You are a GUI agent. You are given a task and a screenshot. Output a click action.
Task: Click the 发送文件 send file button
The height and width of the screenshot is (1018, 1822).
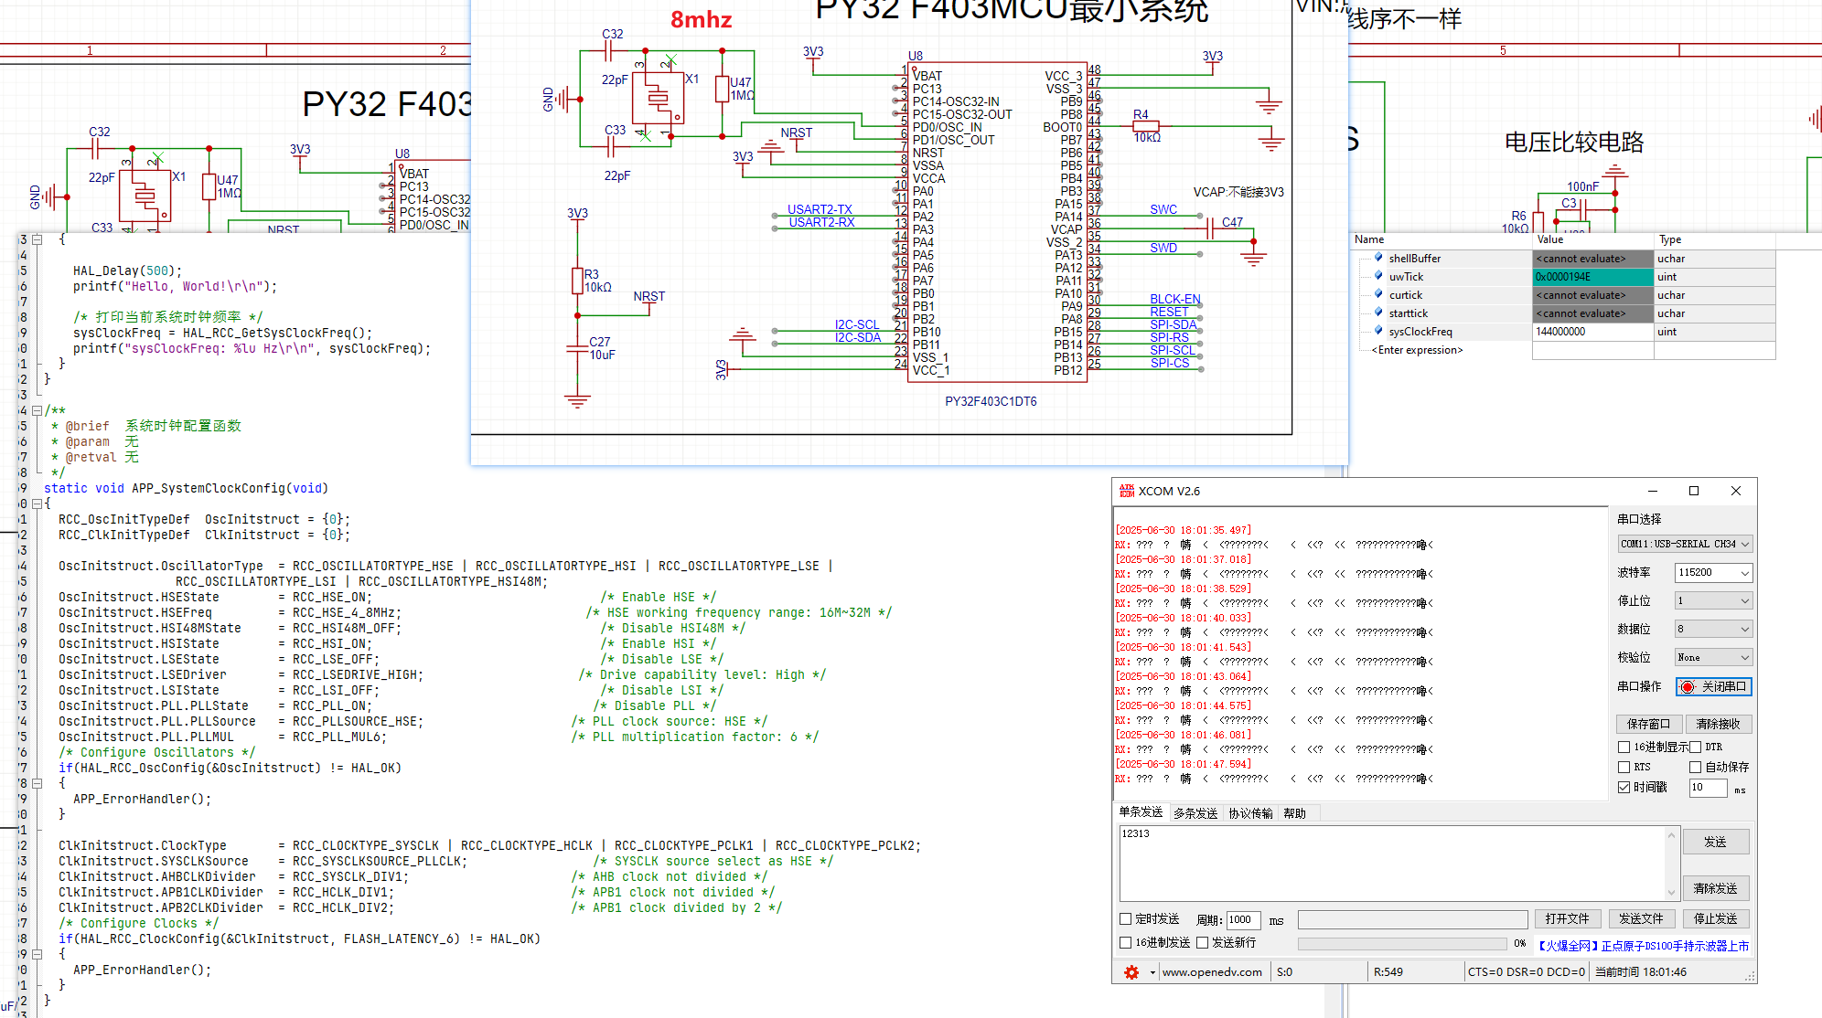click(x=1642, y=919)
